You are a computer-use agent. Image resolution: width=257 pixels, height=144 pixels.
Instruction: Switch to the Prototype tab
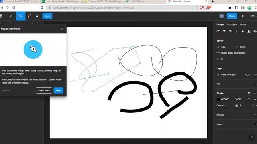(x=232, y=24)
